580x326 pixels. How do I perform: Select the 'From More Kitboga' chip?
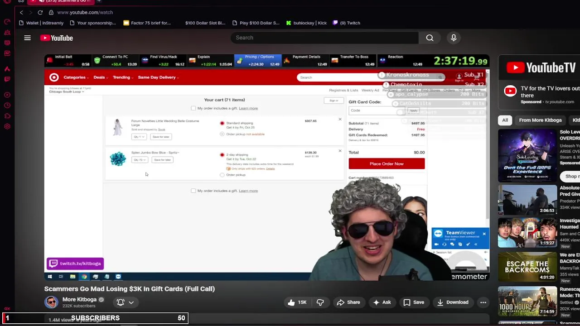pyautogui.click(x=540, y=120)
